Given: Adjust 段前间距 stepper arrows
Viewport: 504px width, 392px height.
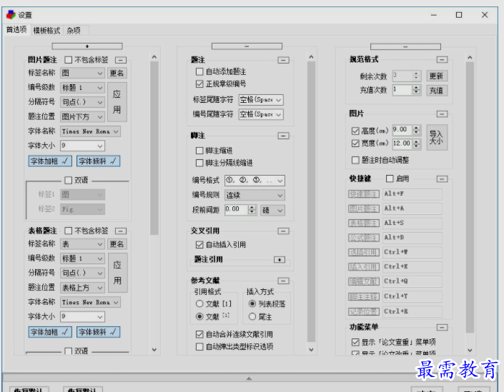Looking at the screenshot, I should tap(252, 210).
